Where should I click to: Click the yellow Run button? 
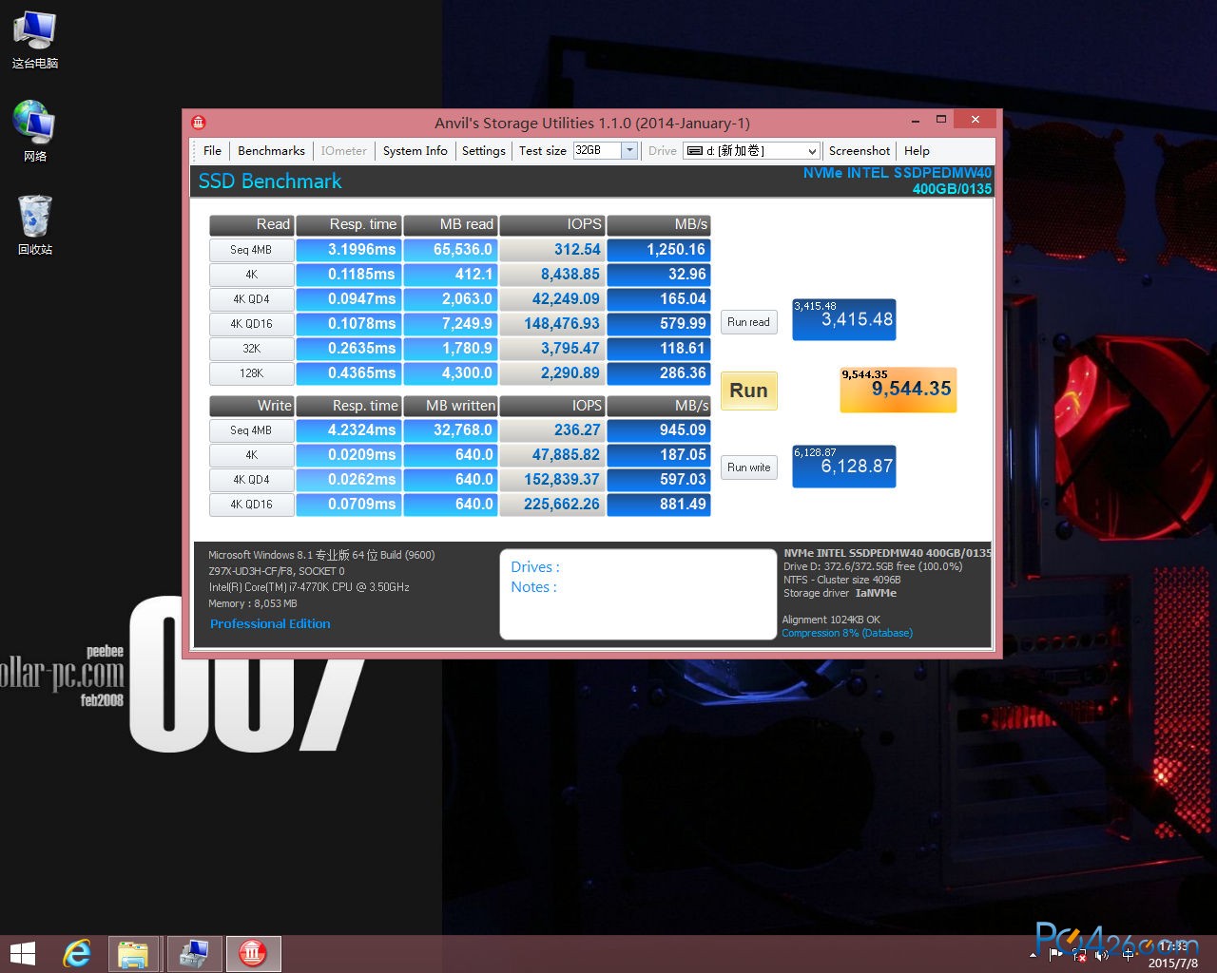click(x=748, y=391)
